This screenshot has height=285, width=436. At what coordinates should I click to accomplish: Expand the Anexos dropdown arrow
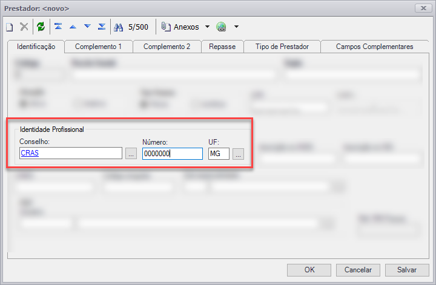pyautogui.click(x=208, y=27)
